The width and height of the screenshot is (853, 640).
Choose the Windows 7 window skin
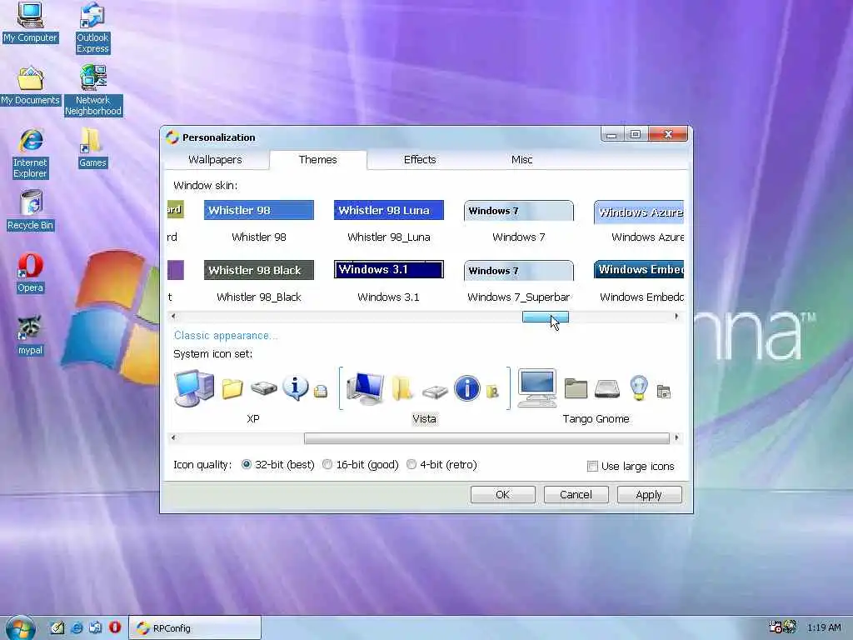518,222
